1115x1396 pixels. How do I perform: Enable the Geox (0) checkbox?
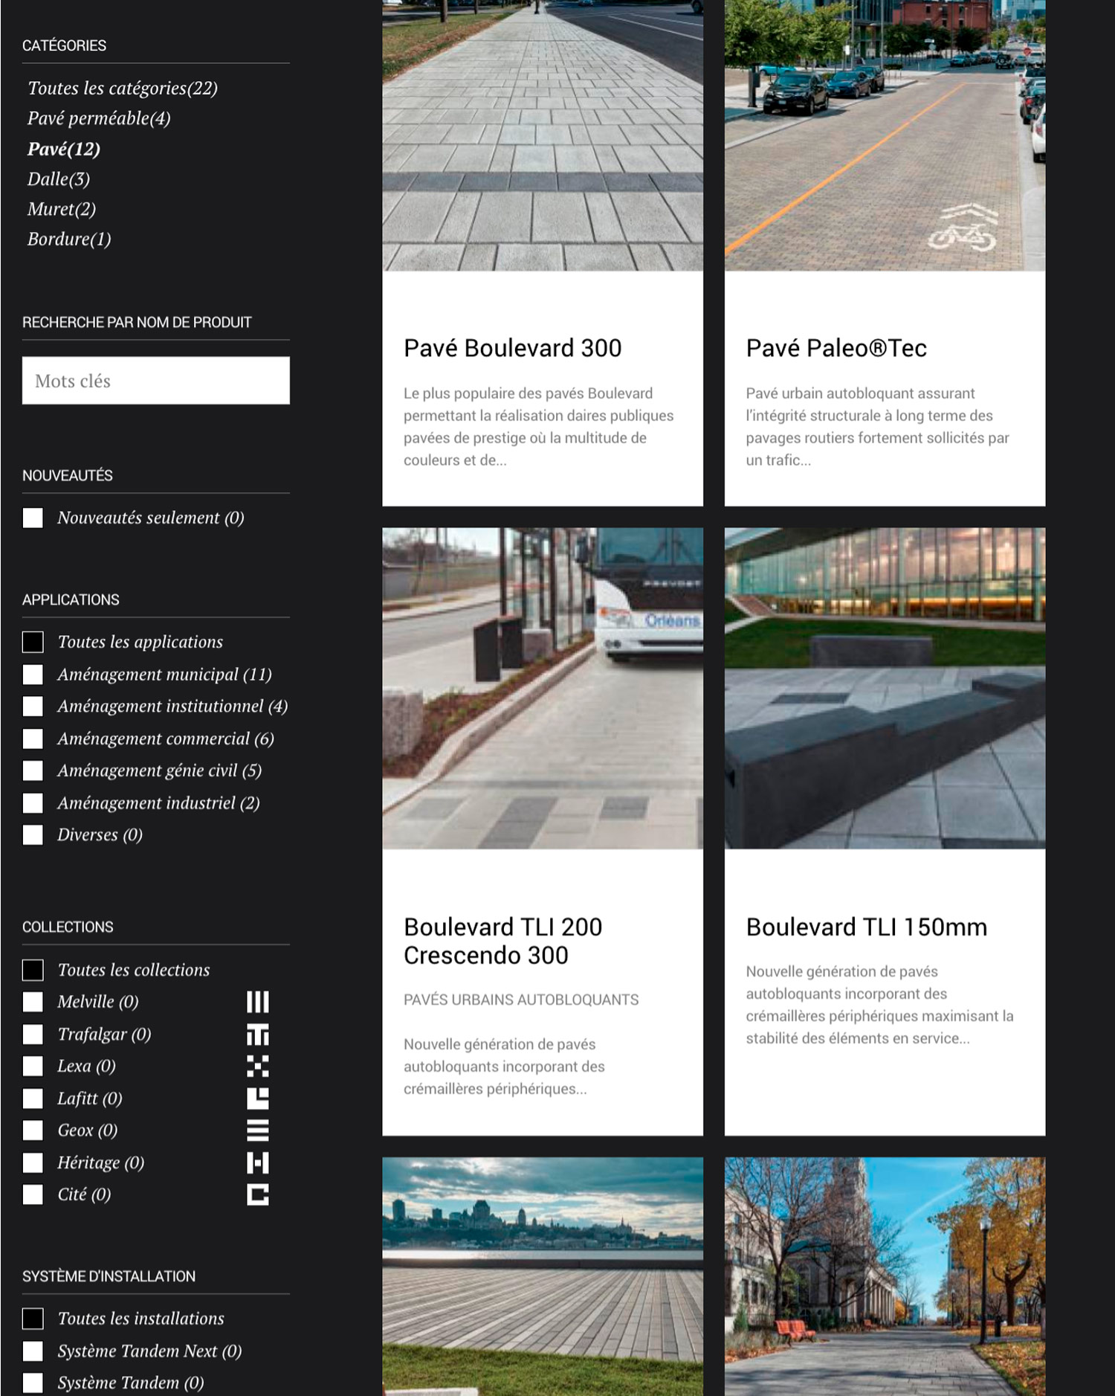(x=33, y=1130)
